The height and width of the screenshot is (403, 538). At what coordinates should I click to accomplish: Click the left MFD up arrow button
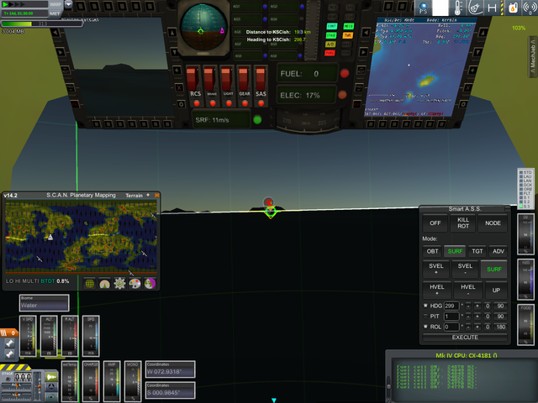point(172,33)
